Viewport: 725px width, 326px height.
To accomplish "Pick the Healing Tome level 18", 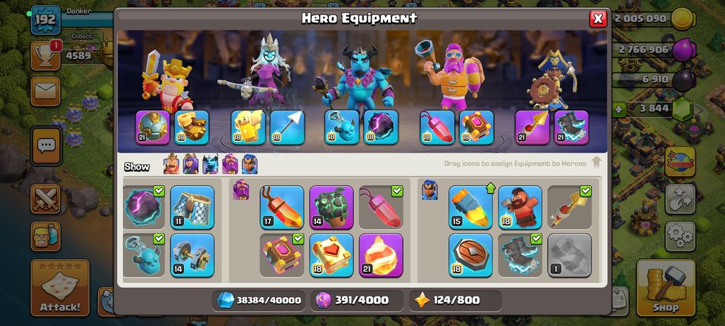I will (331, 256).
